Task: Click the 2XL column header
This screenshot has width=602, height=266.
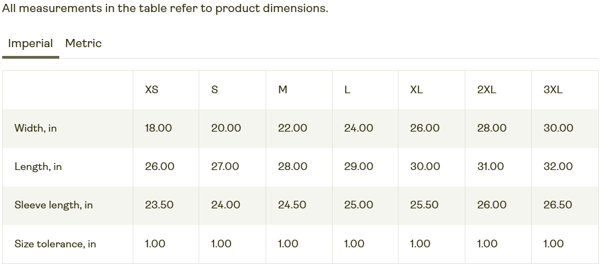Action: (x=487, y=90)
